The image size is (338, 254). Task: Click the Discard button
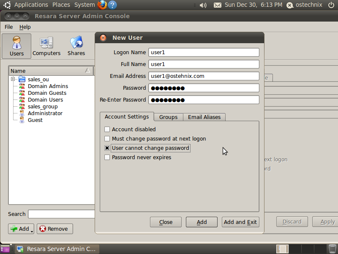[292, 222]
